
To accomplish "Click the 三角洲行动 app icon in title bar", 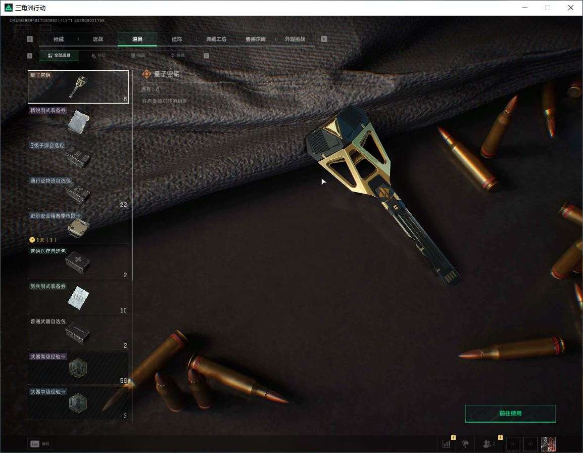I will click(x=8, y=8).
